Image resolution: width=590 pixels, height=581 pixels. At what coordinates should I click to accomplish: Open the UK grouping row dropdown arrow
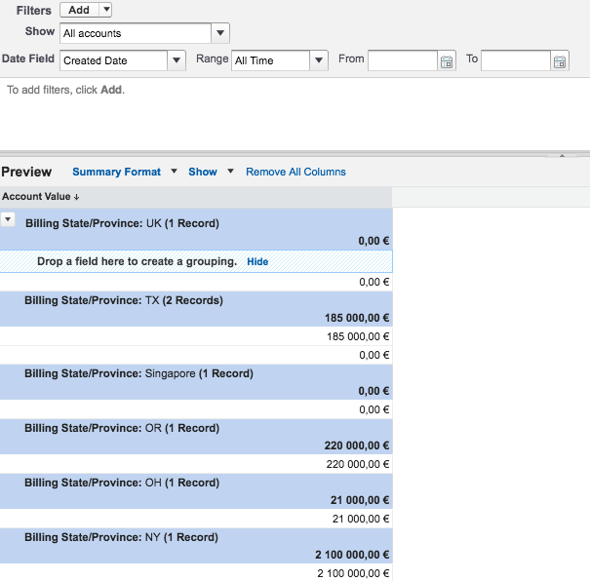coord(8,220)
